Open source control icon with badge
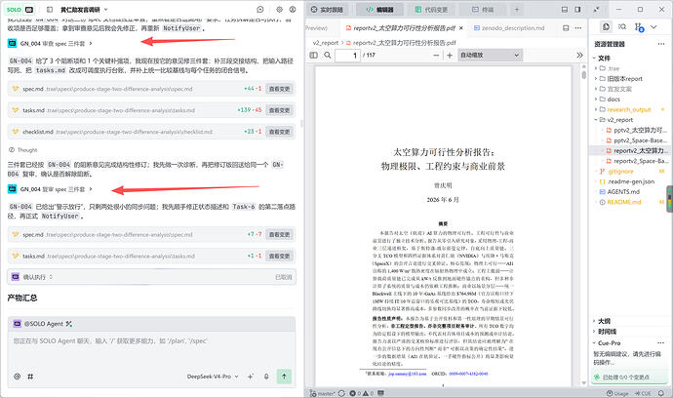The image size is (673, 398). 639,27
